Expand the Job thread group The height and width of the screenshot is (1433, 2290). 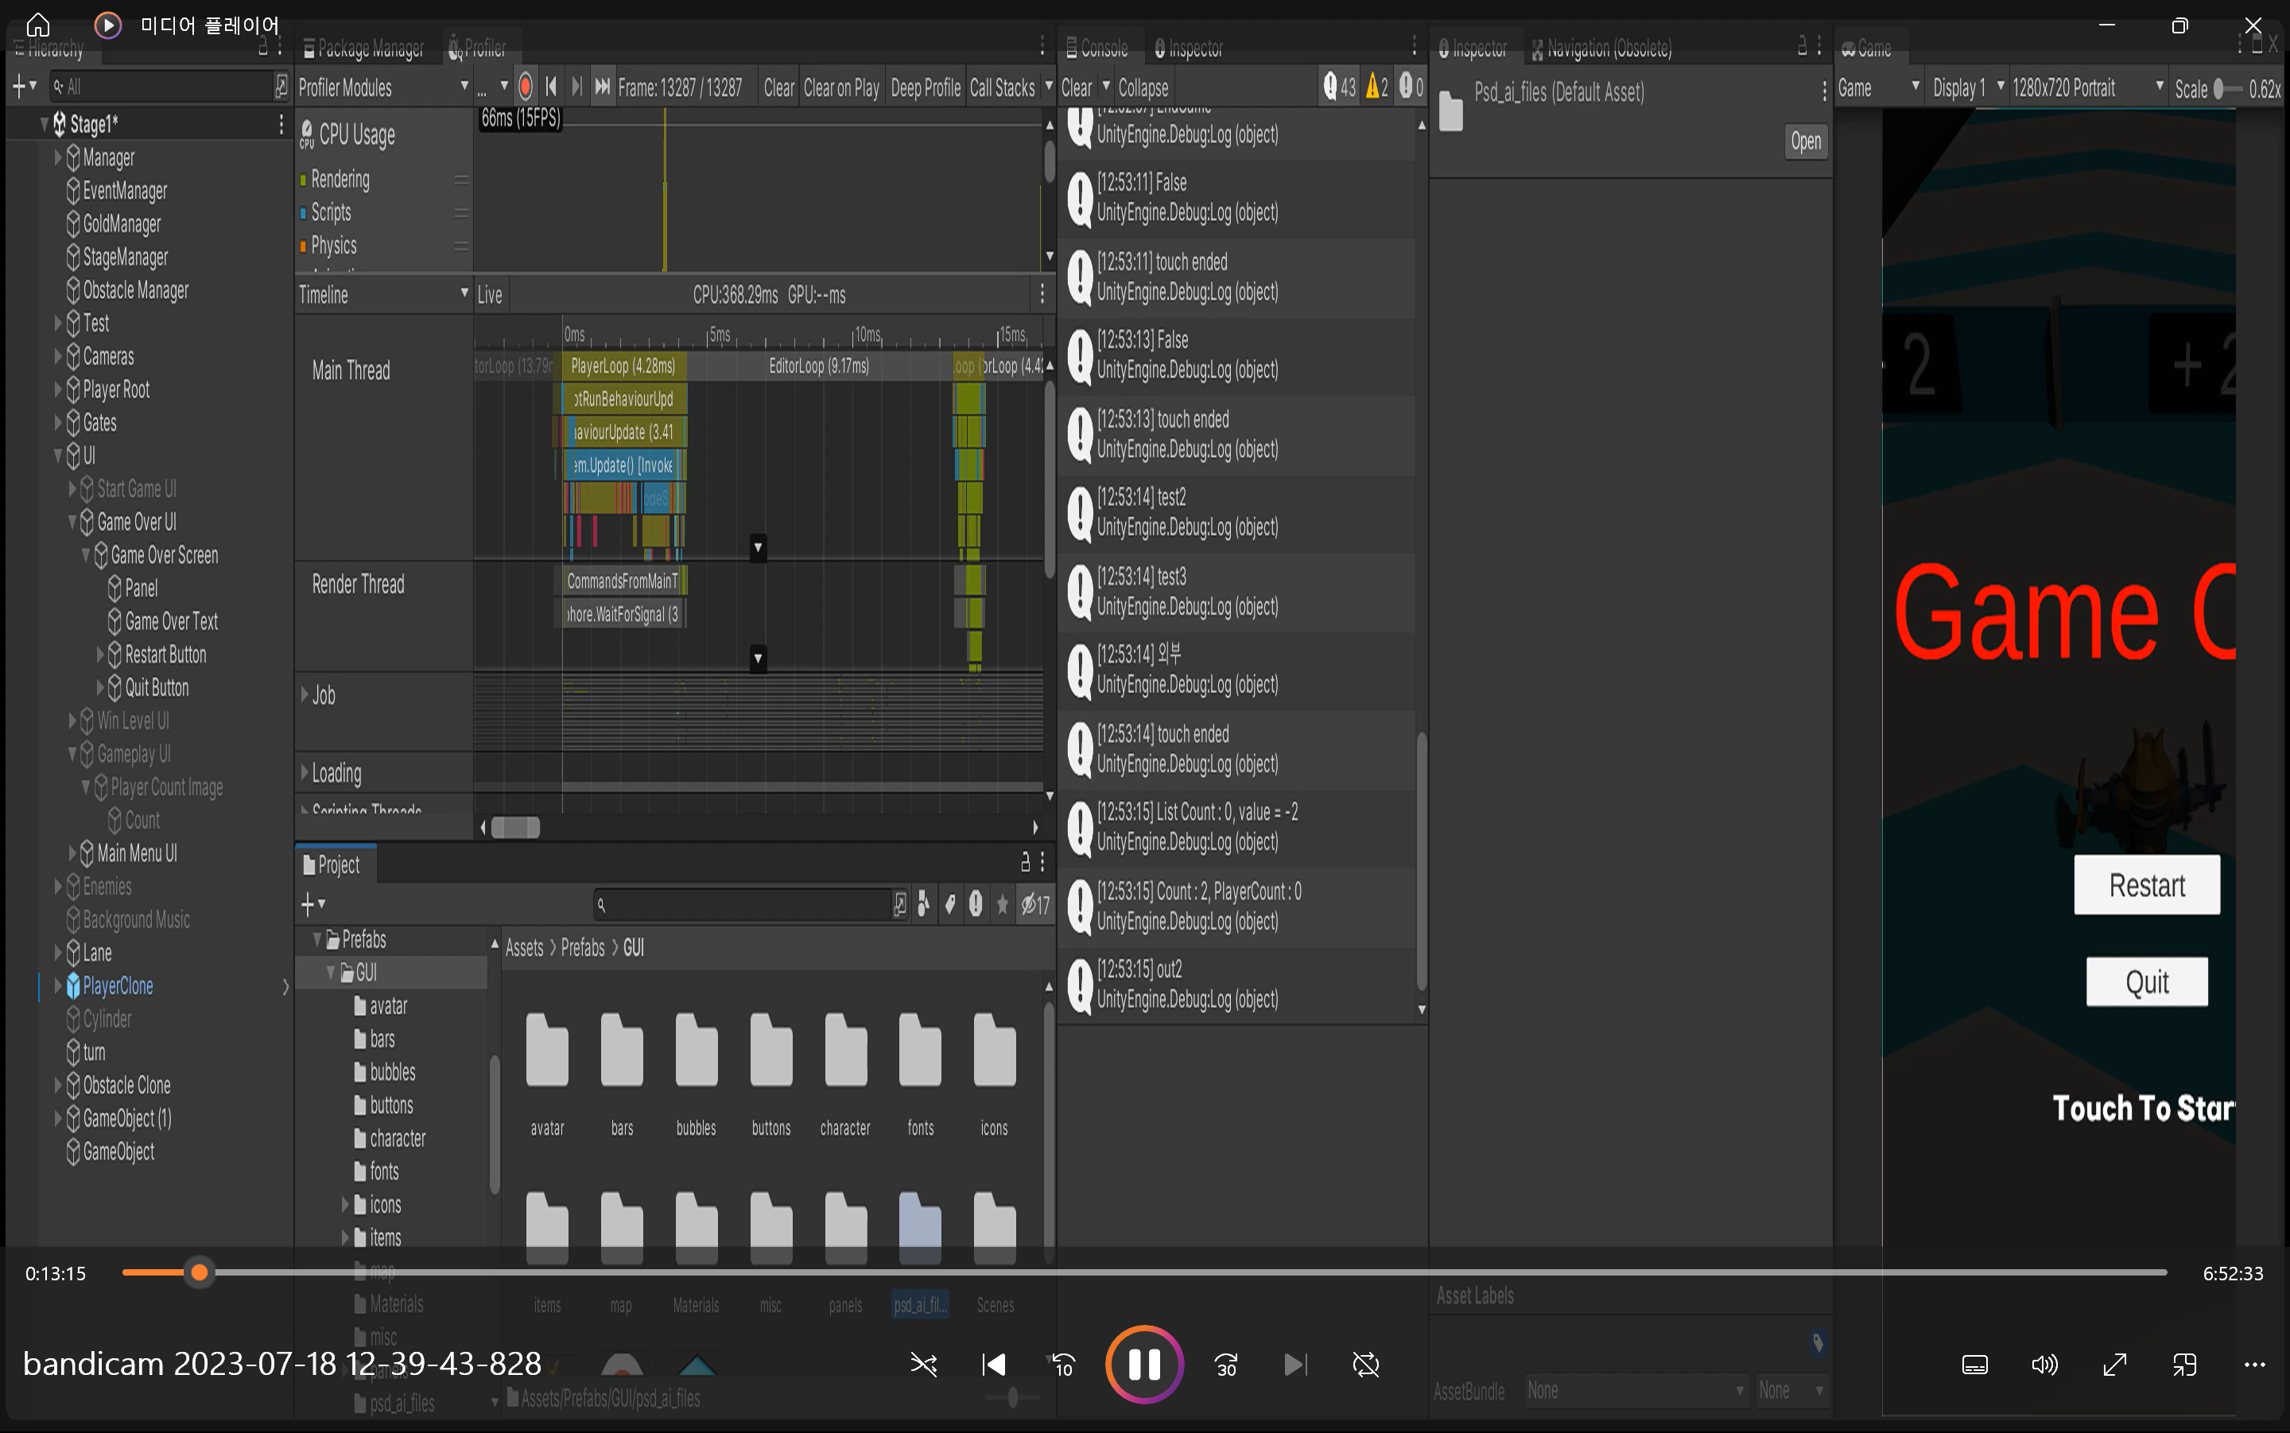pos(305,695)
